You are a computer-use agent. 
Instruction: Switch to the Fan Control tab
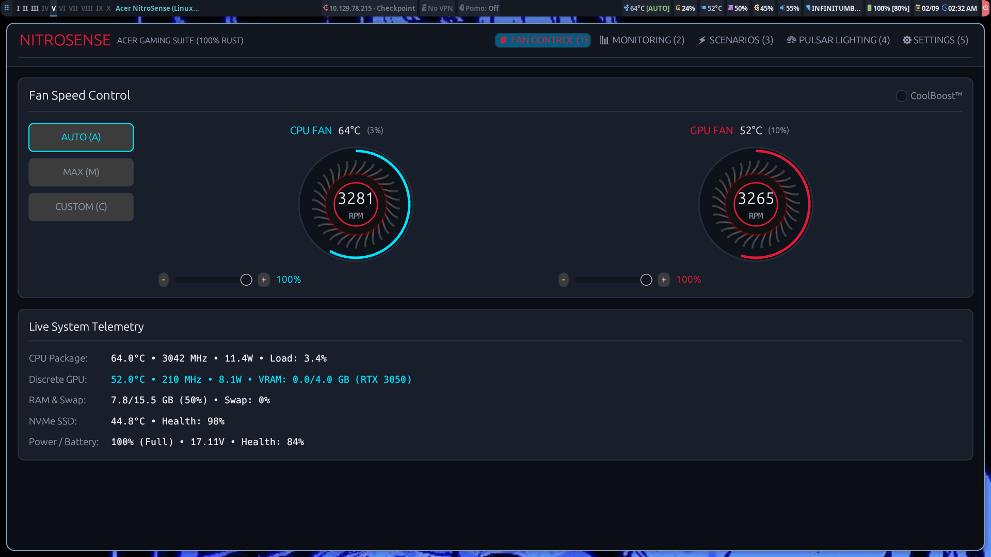click(542, 40)
